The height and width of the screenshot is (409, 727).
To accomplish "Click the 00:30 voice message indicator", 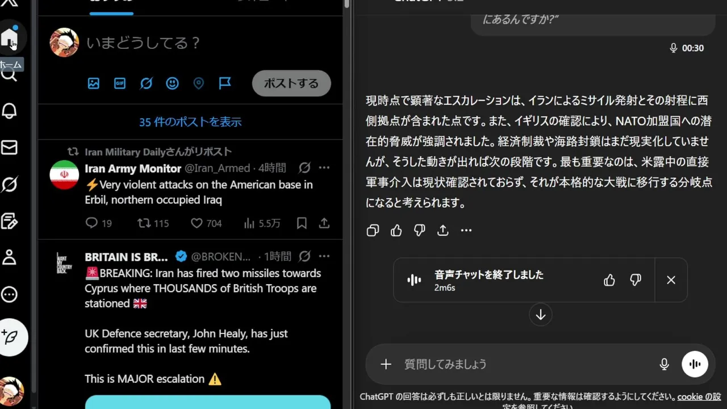I will click(687, 48).
